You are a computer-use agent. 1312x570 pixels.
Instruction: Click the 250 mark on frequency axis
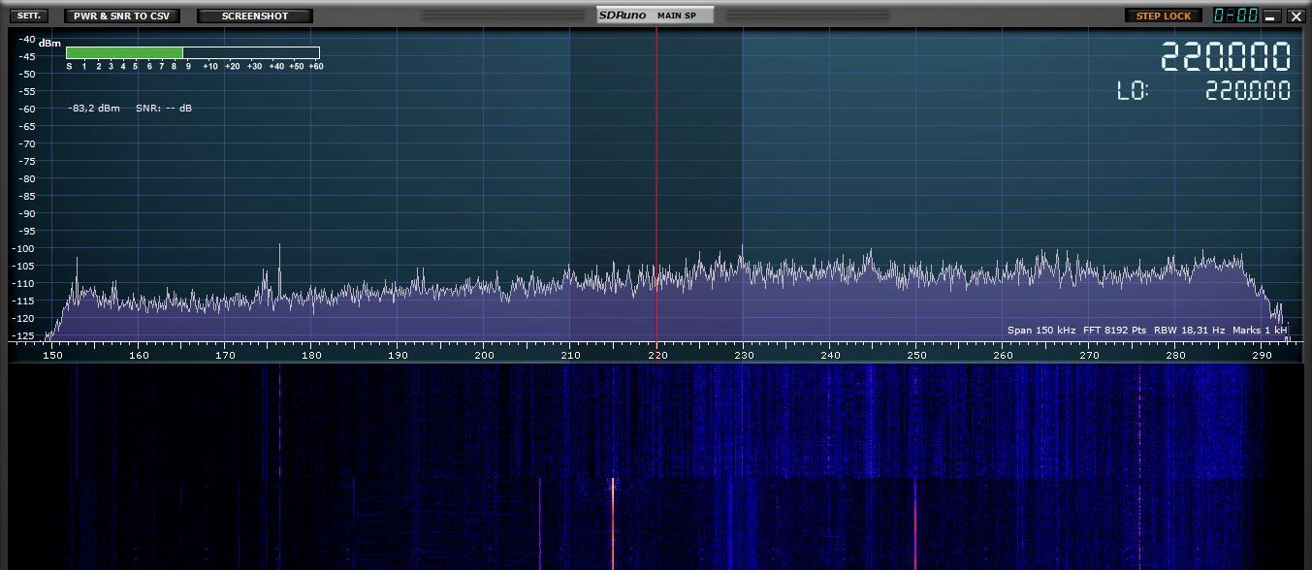[x=916, y=355]
